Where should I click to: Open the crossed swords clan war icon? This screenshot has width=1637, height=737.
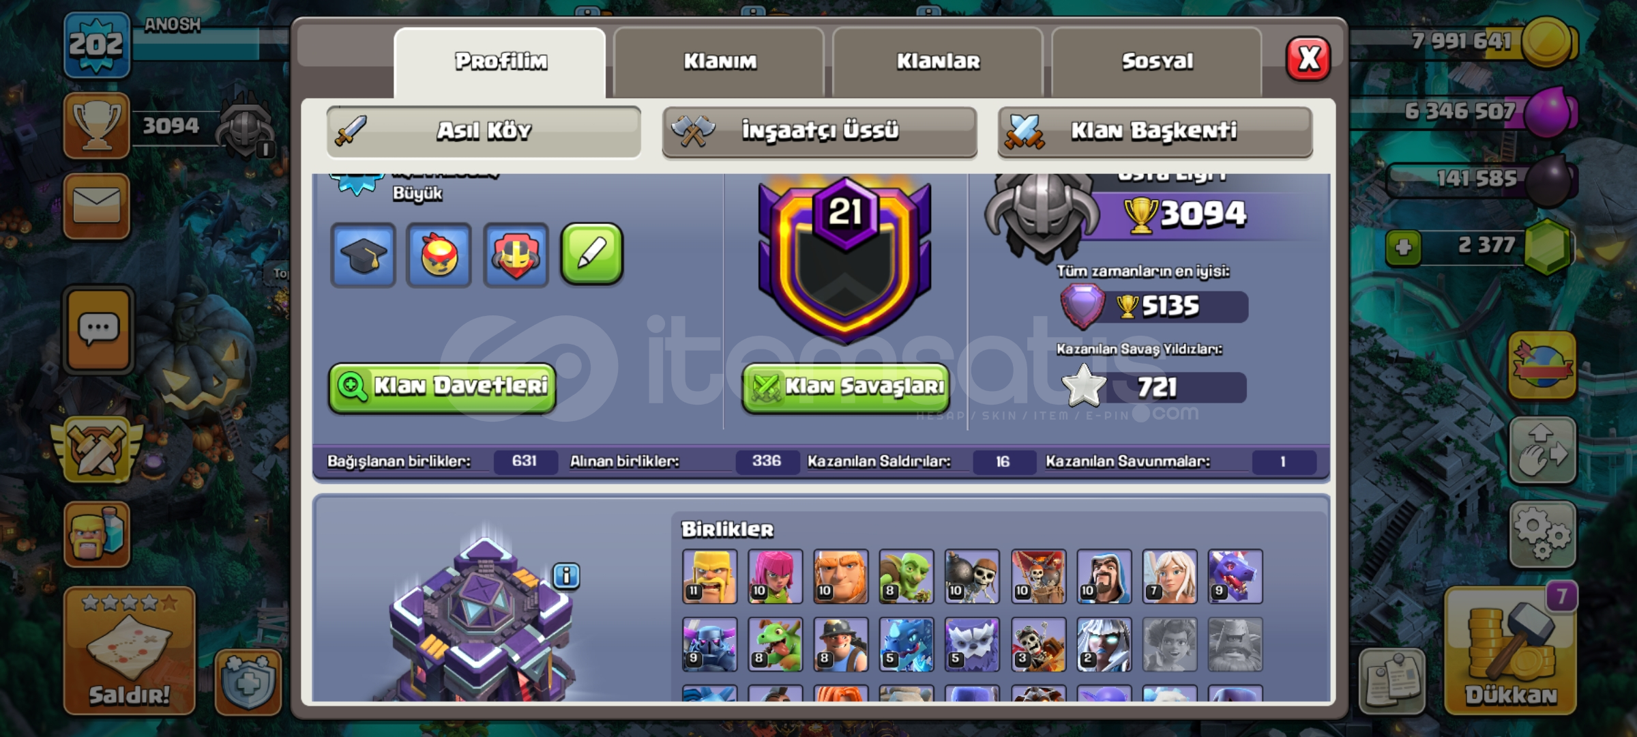(98, 451)
